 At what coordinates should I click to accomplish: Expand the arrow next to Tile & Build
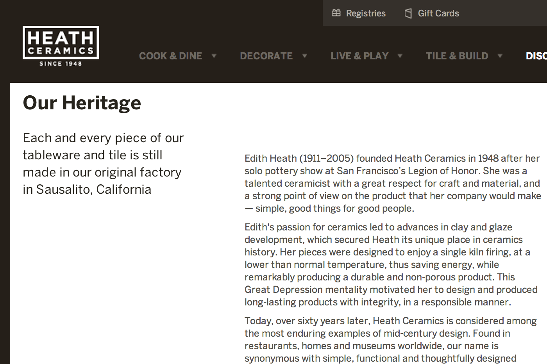click(500, 56)
